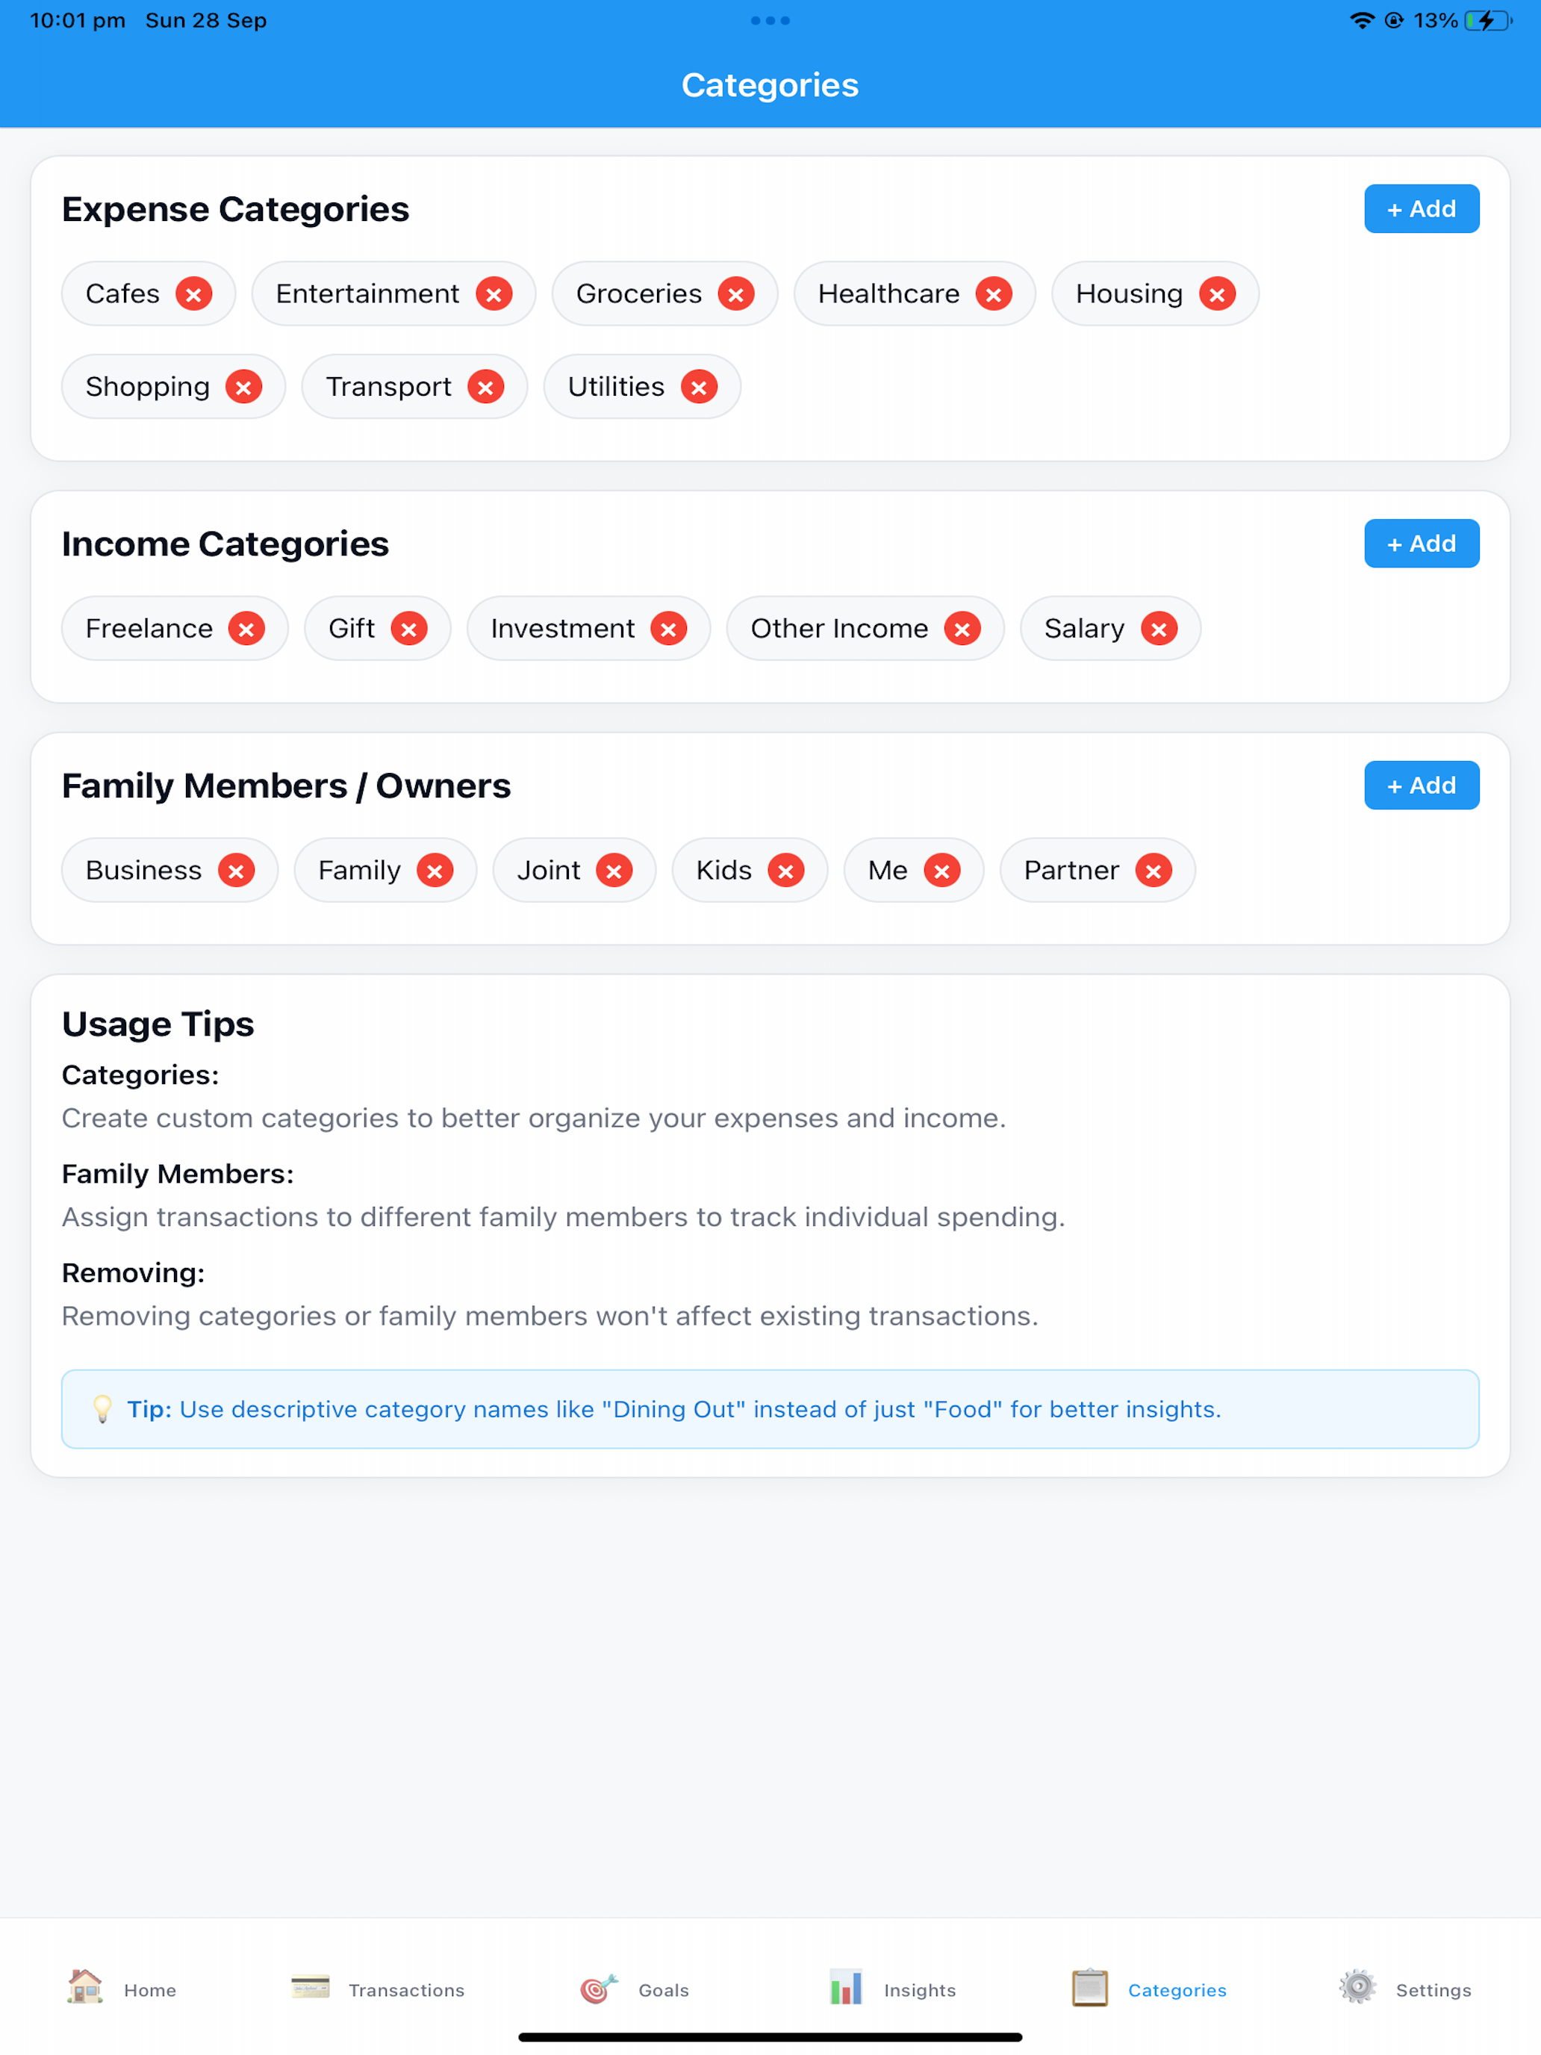Image resolution: width=1541 pixels, height=2055 pixels.
Task: Add a new expense category
Action: tap(1422, 209)
